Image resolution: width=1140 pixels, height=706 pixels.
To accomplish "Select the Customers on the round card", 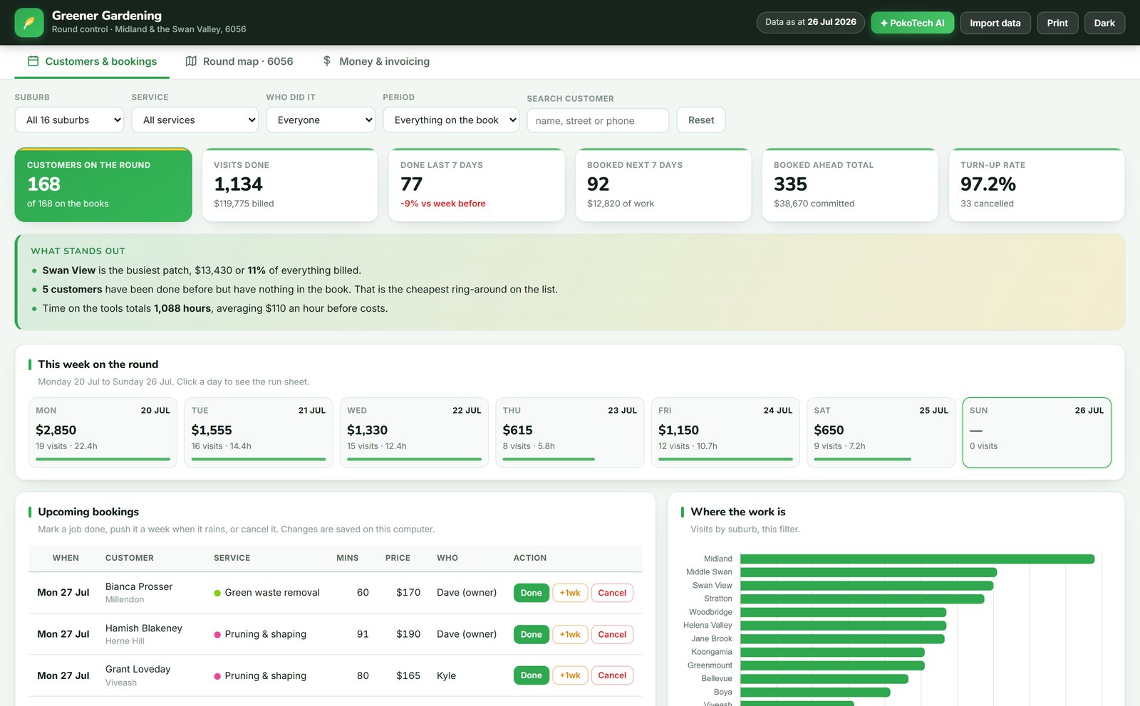I will pyautogui.click(x=103, y=185).
